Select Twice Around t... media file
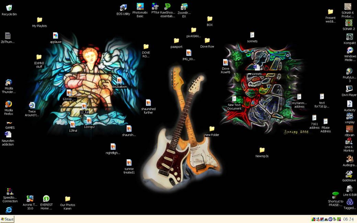 point(32,105)
